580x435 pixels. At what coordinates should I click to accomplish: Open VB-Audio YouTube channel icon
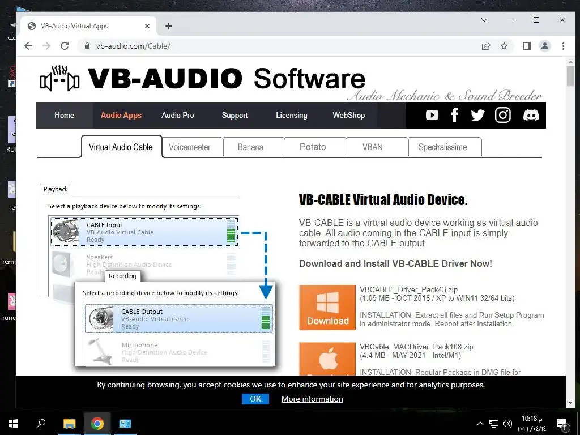432,115
